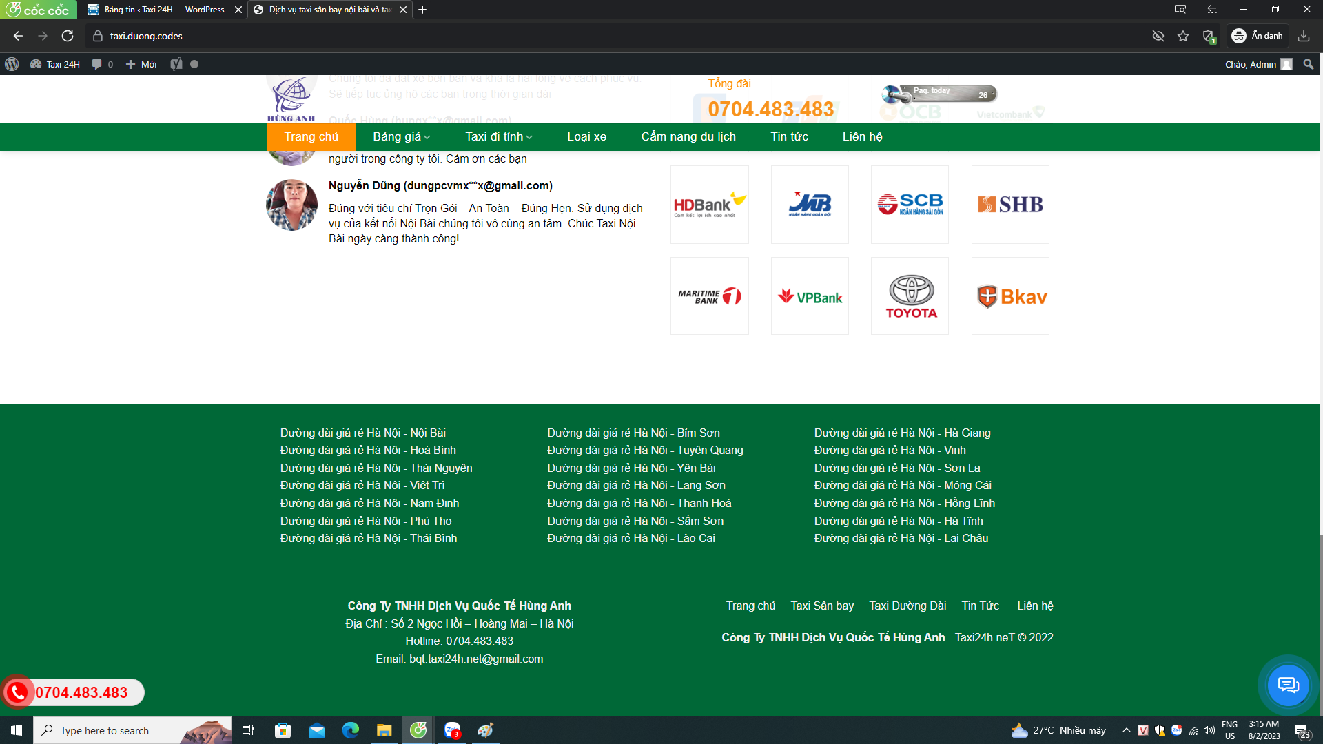Toggle the tracking protection eye icon
Screen dimensions: 1323x744
(x=1158, y=36)
